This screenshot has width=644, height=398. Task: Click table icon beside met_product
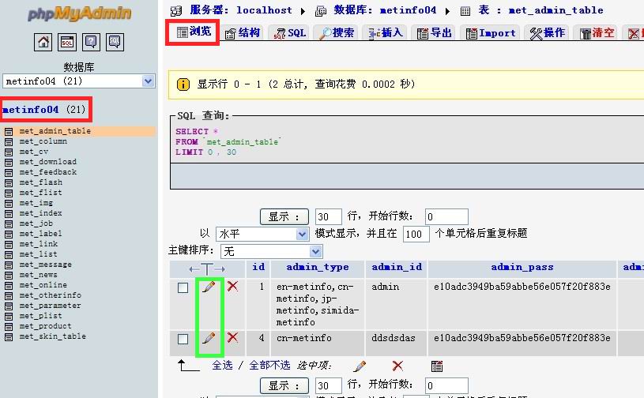tap(9, 327)
